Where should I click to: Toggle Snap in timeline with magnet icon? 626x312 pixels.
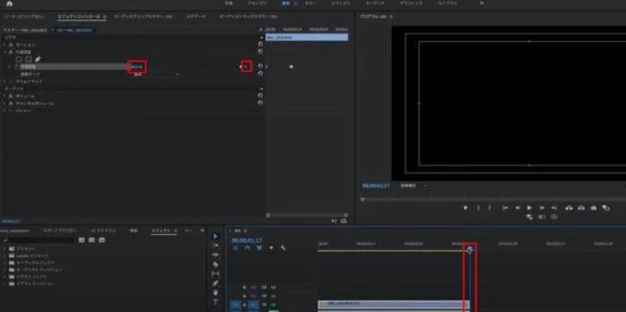pos(247,248)
